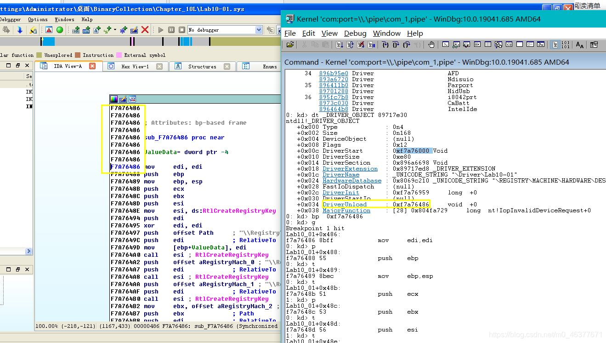Click the Go icon in WinDbg toolbar
The width and height of the screenshot is (606, 343).
pyautogui.click(x=340, y=44)
